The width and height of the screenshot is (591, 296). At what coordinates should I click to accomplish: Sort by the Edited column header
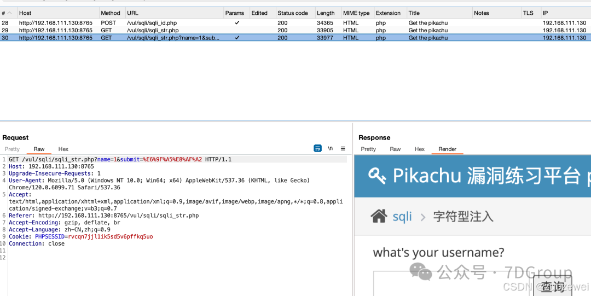(263, 13)
